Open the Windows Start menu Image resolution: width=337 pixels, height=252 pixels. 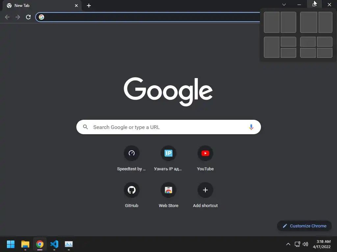click(x=11, y=244)
